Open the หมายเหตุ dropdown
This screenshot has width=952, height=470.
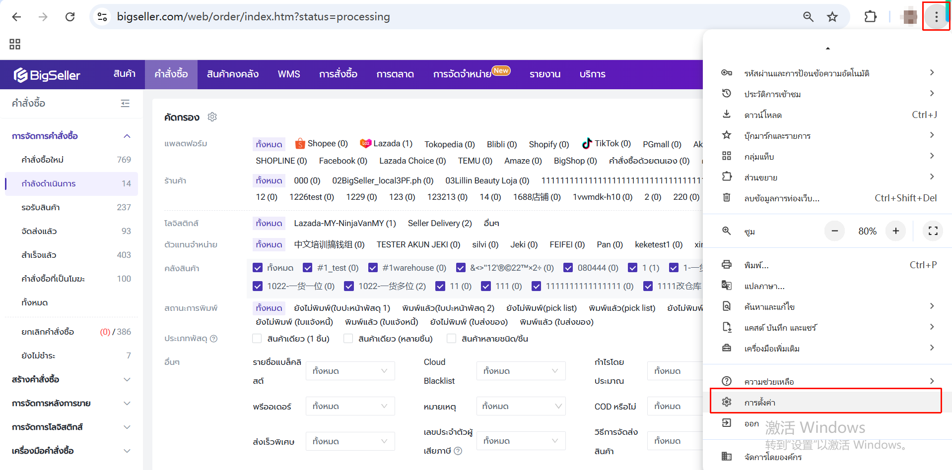(521, 406)
